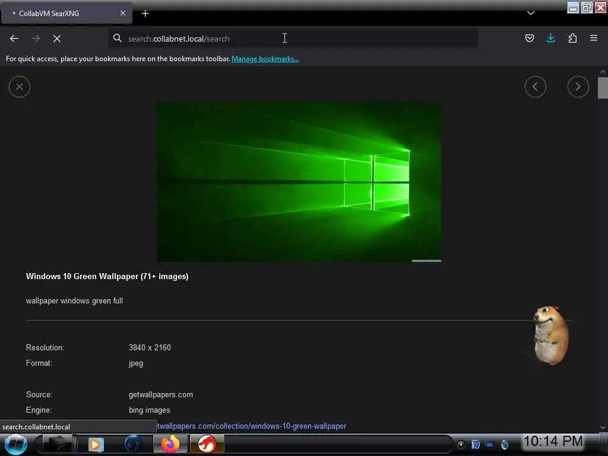
Task: Open the getwallpapers.com collection link
Action: click(x=251, y=426)
